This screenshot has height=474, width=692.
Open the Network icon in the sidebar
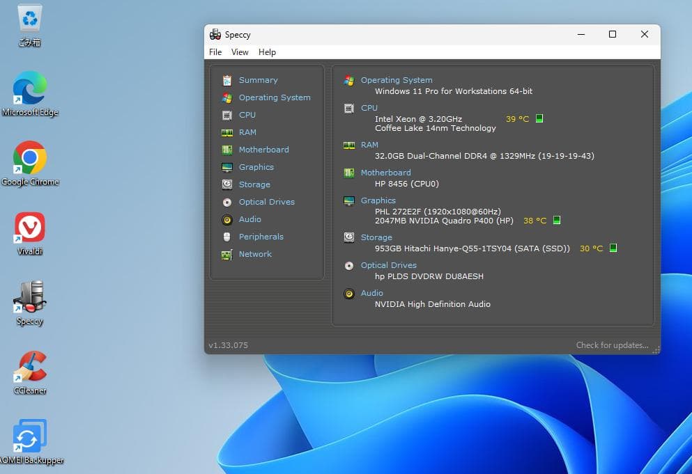click(x=226, y=254)
